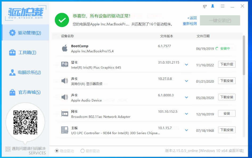The width and height of the screenshot is (252, 158).
Task: Expand version dropdown for 英特尔(R) 显示器音频
Action: coord(187,81)
